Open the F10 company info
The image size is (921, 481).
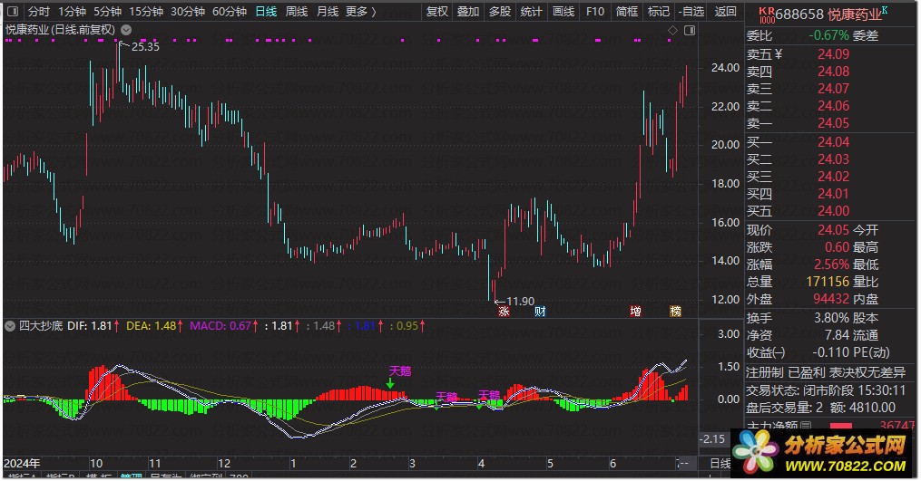595,11
